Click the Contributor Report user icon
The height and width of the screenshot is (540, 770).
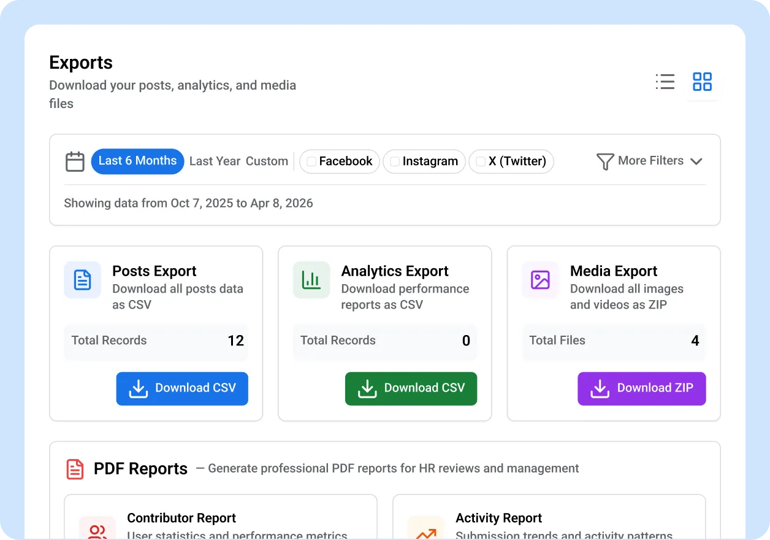(97, 529)
